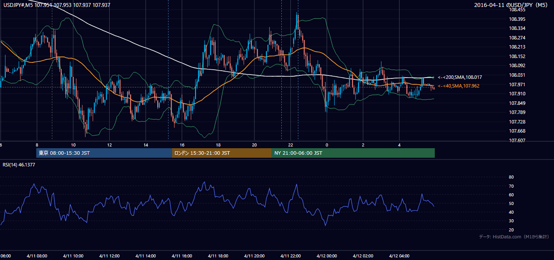Click the HistData.com data source credit
The width and height of the screenshot is (554, 260).
pos(514,237)
